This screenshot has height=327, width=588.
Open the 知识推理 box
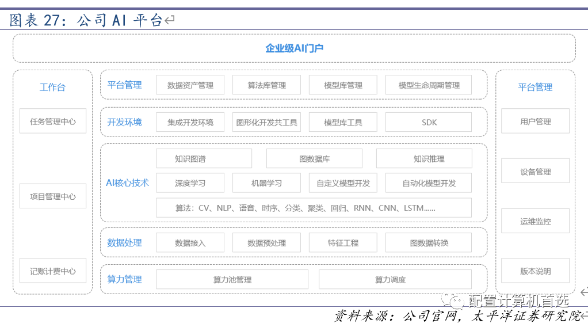(x=424, y=158)
